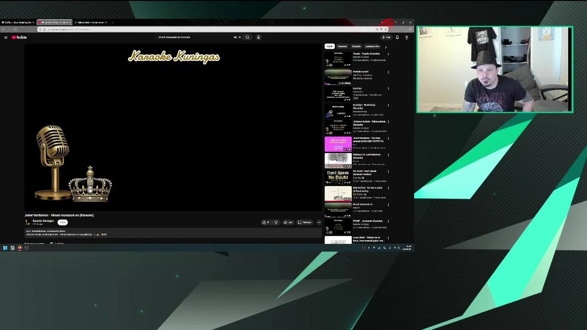
Task: Open the browser icon on the taskbar
Action: 20,248
